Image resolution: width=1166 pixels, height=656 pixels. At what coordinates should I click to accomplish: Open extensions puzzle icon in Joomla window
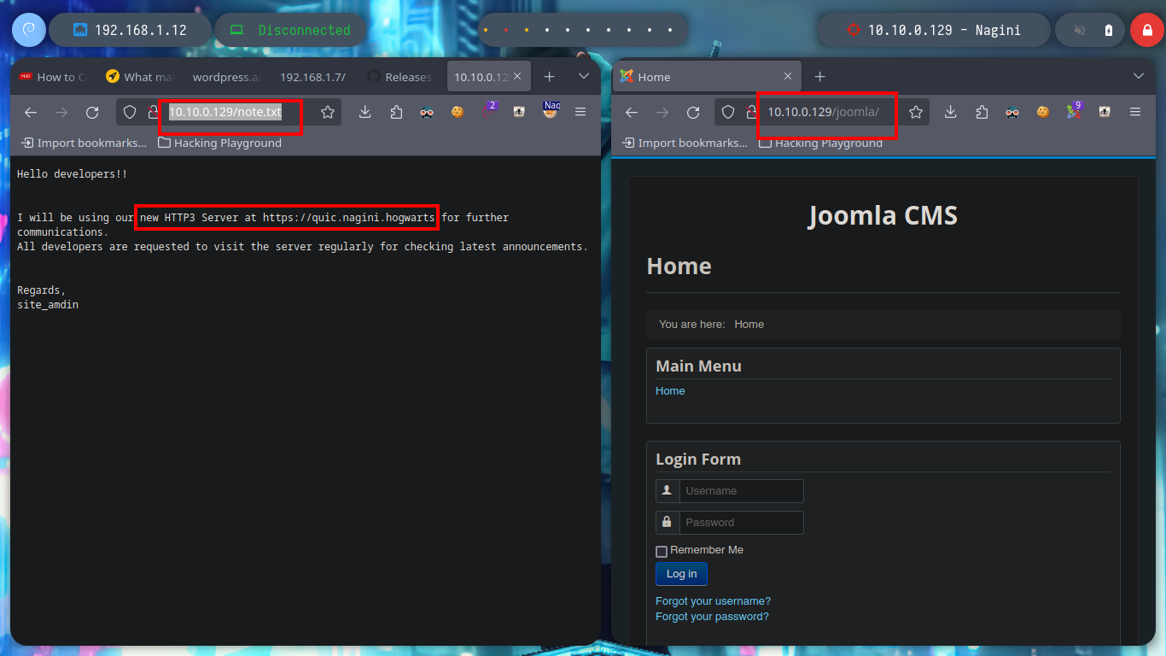[982, 112]
